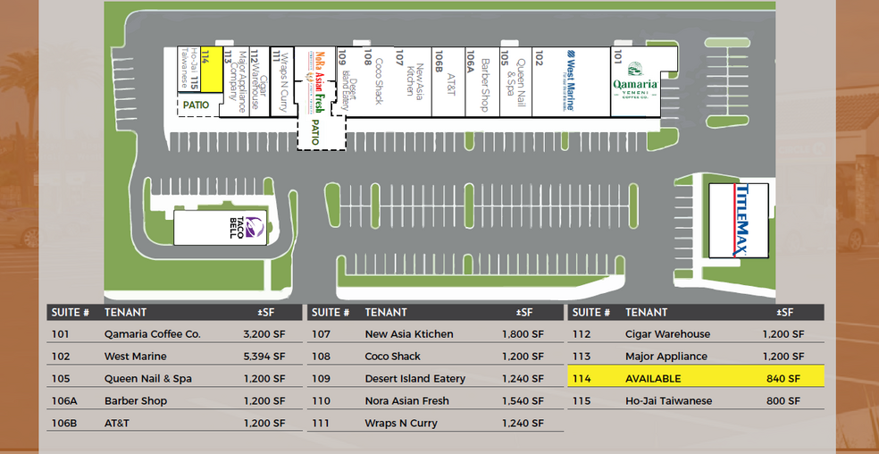Click the TENANT header above Cigar Warehouse

point(646,313)
